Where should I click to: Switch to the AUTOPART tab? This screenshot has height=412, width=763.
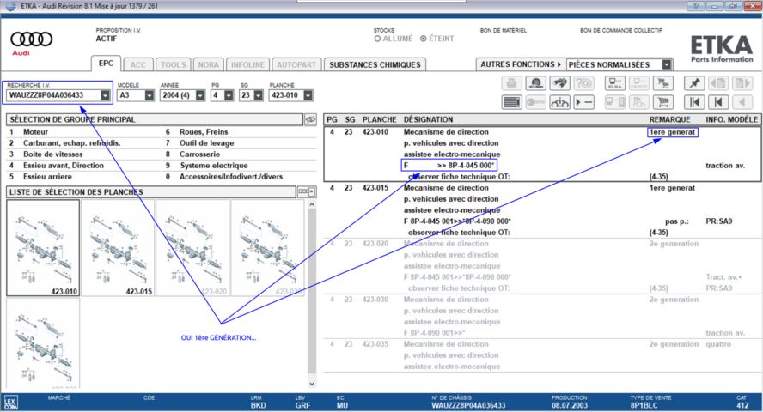[x=296, y=64]
